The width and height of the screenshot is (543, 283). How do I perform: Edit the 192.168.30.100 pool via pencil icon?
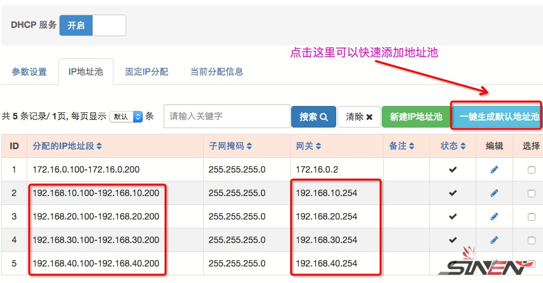click(494, 240)
